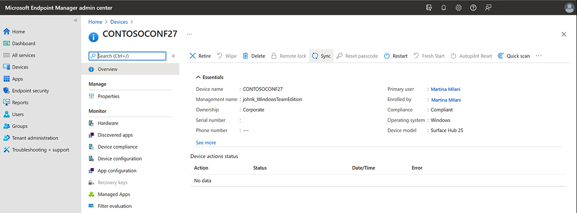
Task: Open Enrolled by Martina Milani link
Action: 446,100
